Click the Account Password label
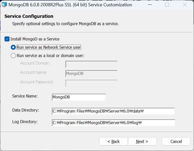 coord(37,82)
